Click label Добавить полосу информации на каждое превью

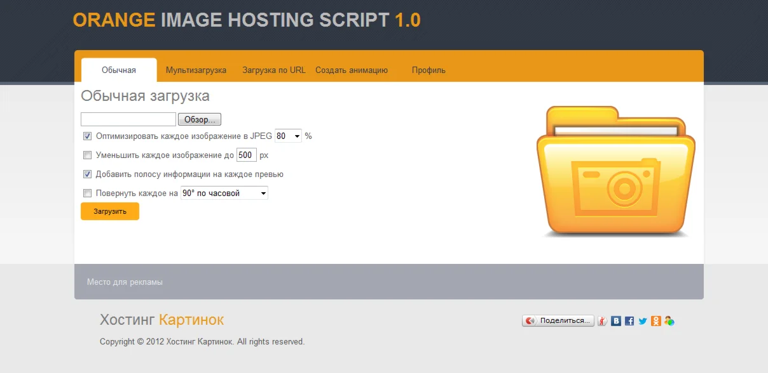[x=189, y=174]
